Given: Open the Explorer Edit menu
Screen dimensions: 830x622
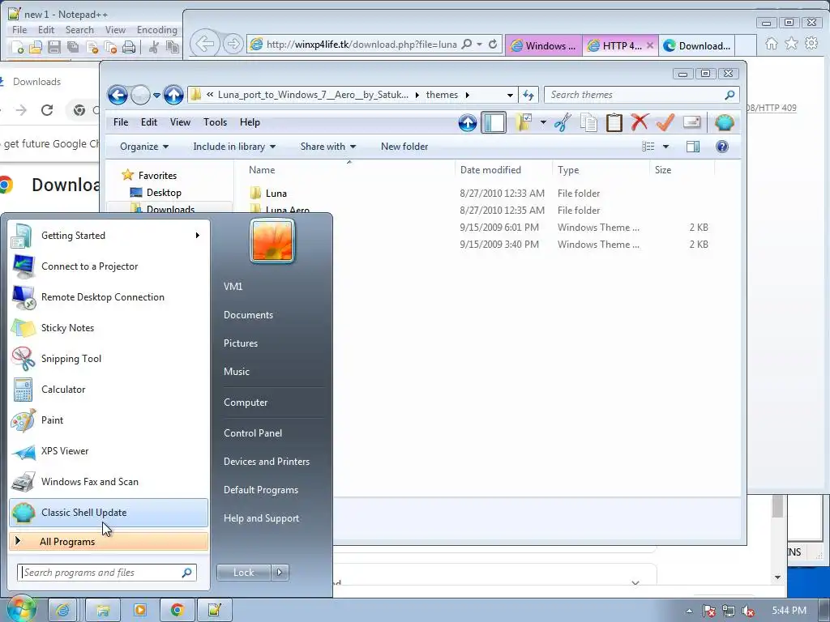Looking at the screenshot, I should click(149, 122).
